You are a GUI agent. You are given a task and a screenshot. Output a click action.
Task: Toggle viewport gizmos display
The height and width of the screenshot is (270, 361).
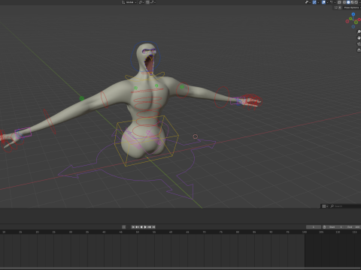click(x=314, y=2)
